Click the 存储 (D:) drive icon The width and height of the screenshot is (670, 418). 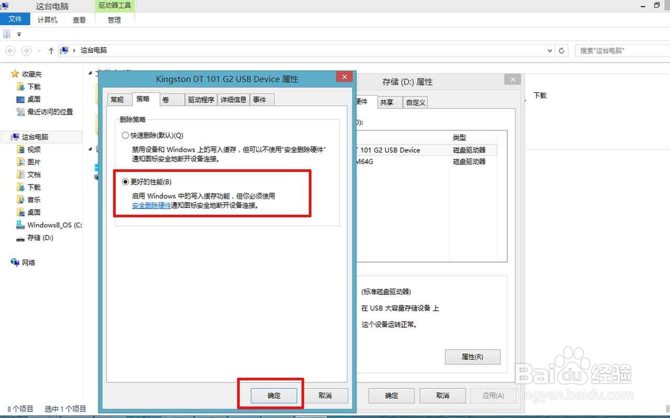[21, 239]
